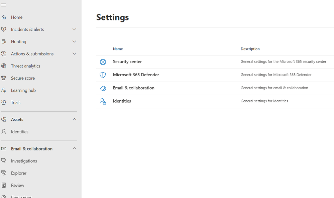Collapse the Assets section
Viewport: 334px width, 198px height.
click(x=74, y=119)
